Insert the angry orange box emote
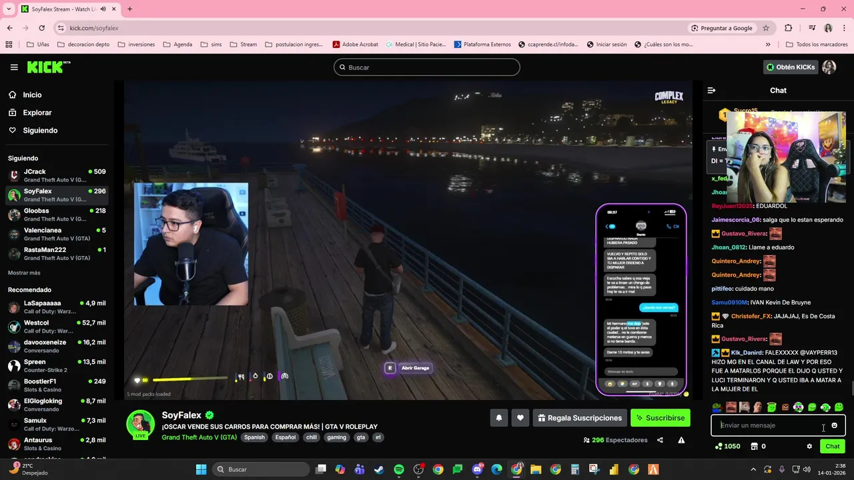Screen dimensions: 854x480 point(785,407)
